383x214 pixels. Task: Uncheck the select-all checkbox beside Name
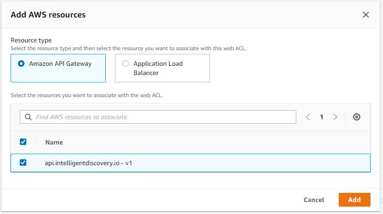(x=23, y=142)
